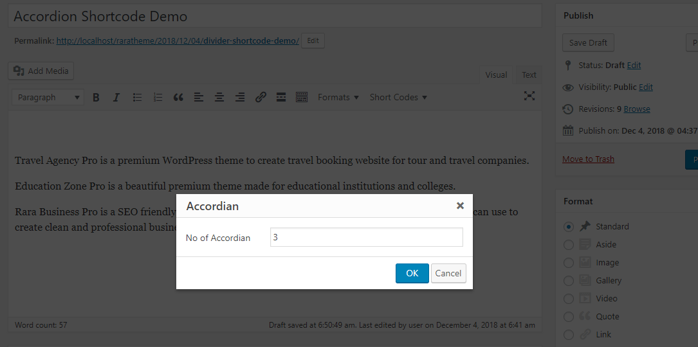Image resolution: width=698 pixels, height=347 pixels.
Task: Choose the Aside post format
Action: tap(568, 245)
